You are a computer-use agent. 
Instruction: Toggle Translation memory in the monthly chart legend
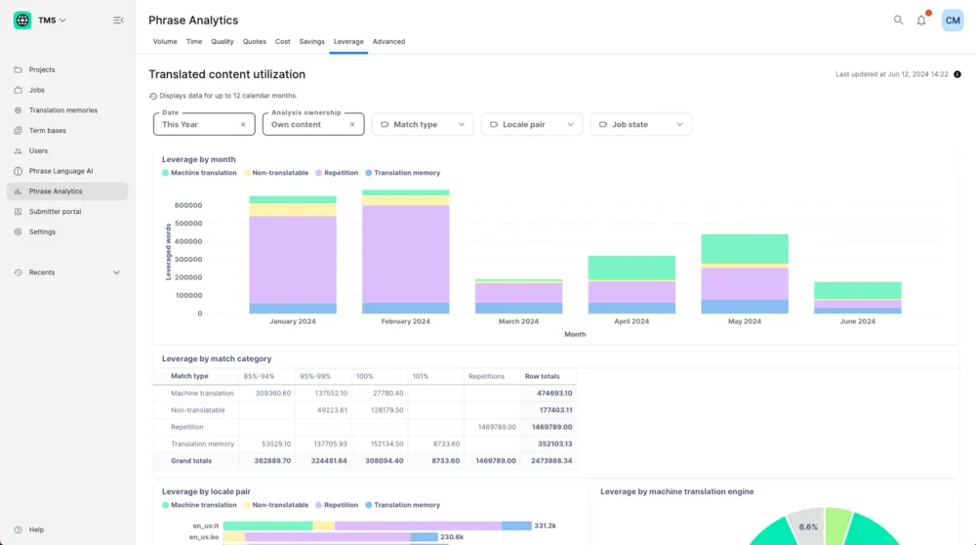(403, 173)
